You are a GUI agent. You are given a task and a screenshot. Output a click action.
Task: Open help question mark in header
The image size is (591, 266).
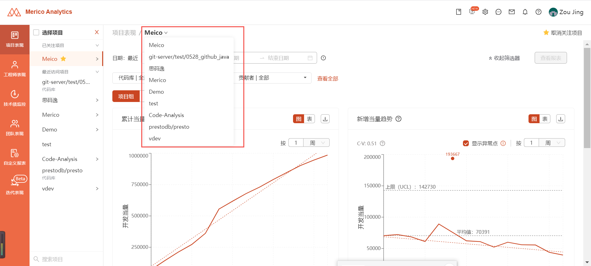click(538, 12)
